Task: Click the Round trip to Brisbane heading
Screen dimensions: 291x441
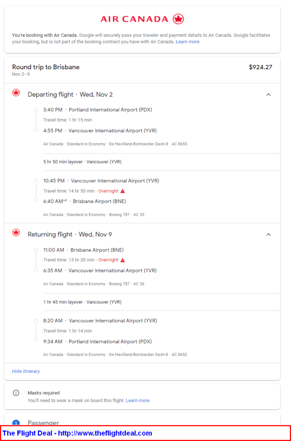Action: pos(46,67)
